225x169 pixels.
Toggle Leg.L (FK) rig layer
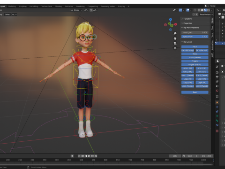[187, 83]
